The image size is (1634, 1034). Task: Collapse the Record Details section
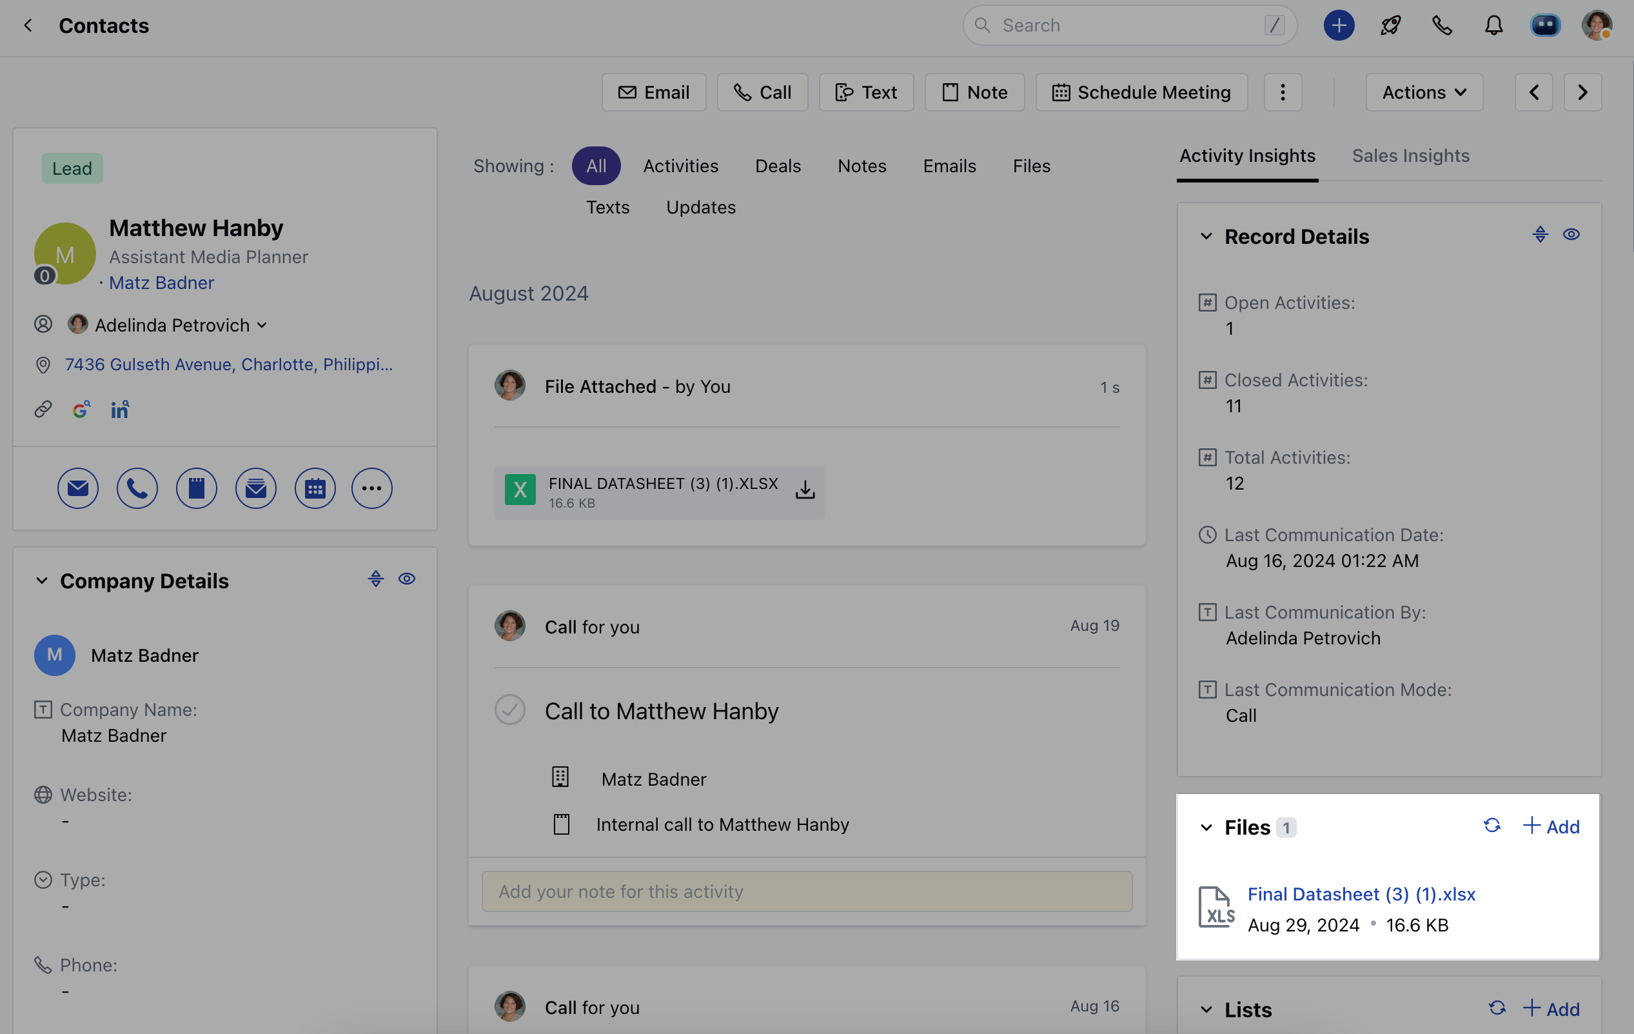[1206, 237]
